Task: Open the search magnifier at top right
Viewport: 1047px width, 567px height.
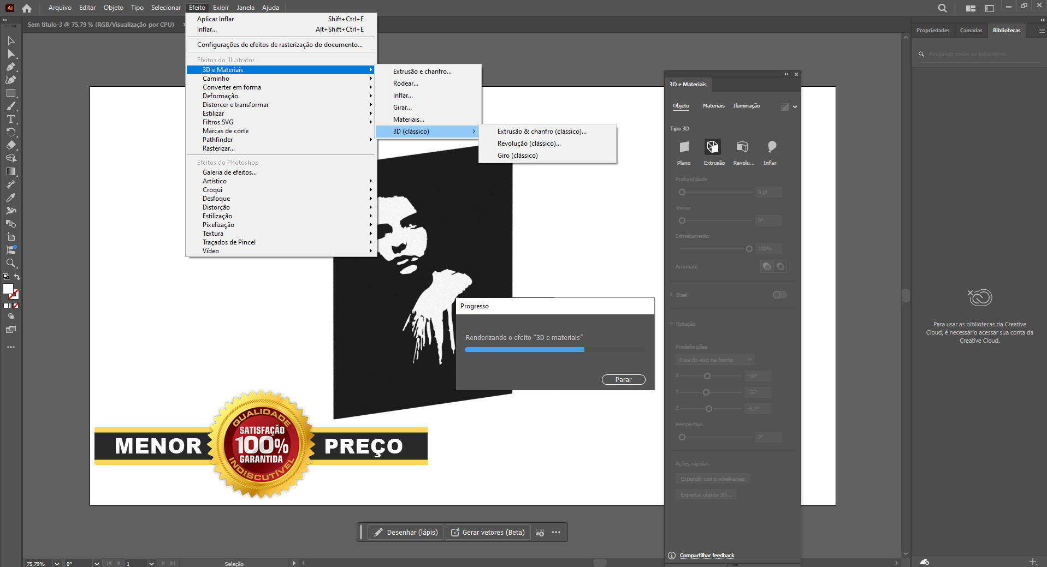Action: tap(942, 8)
